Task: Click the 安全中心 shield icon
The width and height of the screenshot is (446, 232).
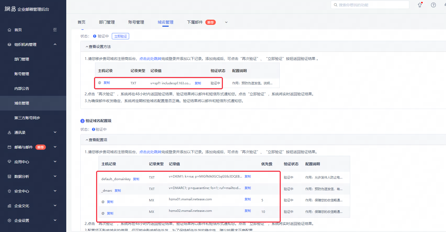Action: [9, 191]
